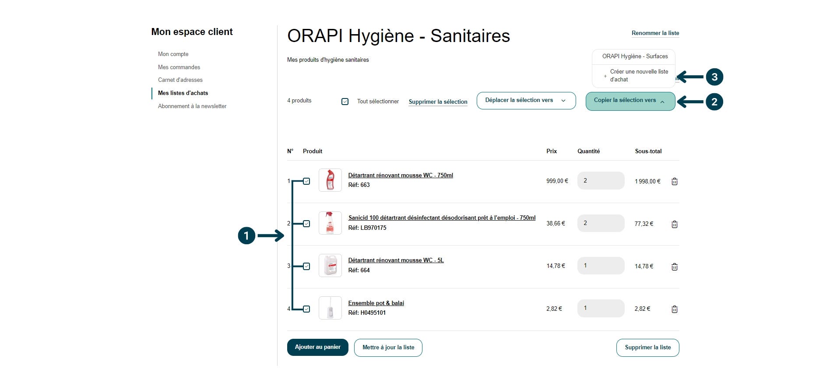The width and height of the screenshot is (830, 383).
Task: Click the red bottle thumbnail of Réf 663
Action: (x=330, y=180)
